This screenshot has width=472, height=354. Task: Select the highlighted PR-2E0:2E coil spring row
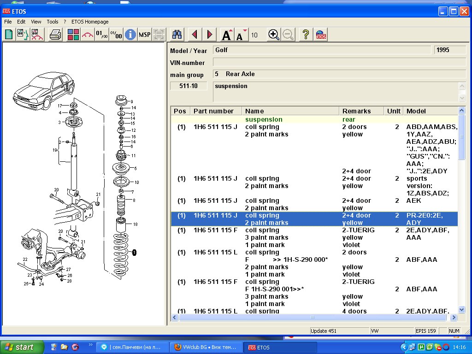(x=313, y=219)
